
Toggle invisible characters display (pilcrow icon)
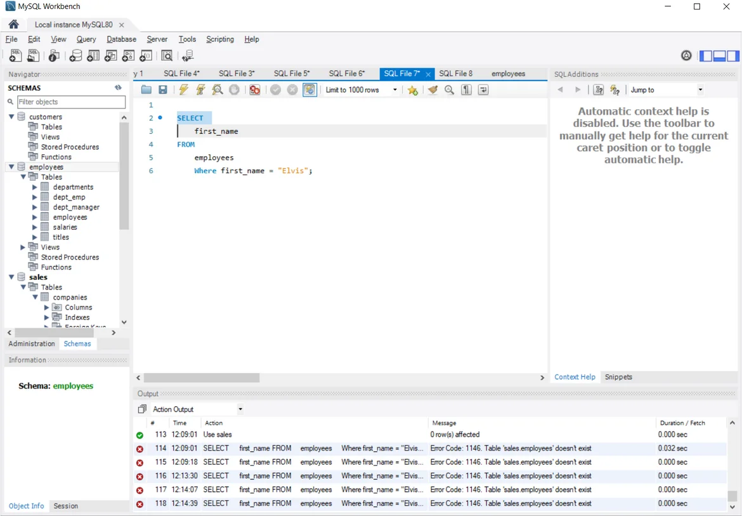466,90
